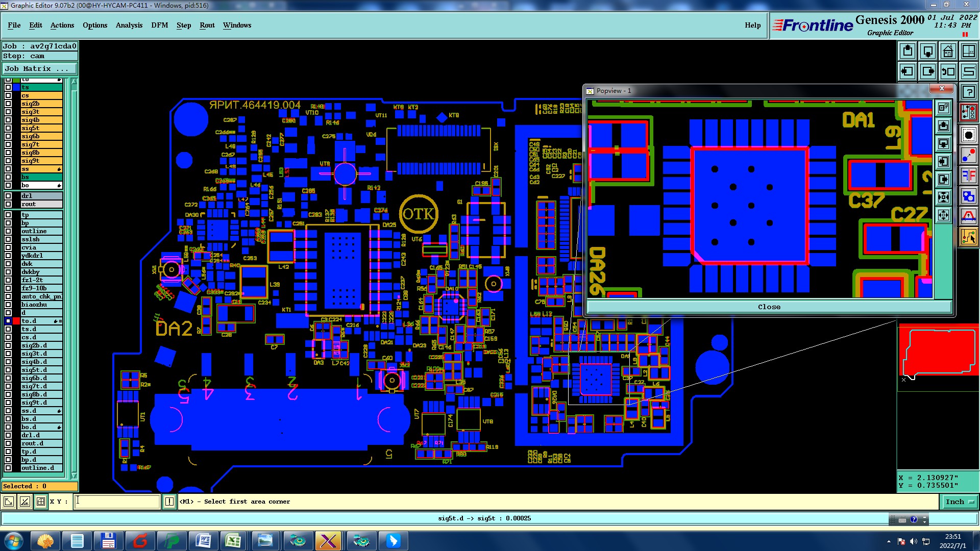Open Microsoft Word from the taskbar
The height and width of the screenshot is (551, 980).
[x=204, y=540]
